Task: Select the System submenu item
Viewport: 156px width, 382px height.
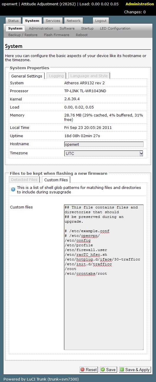Action: tap(15, 28)
